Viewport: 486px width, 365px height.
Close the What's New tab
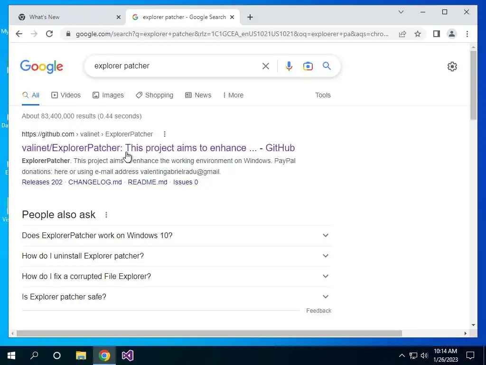pos(118,17)
